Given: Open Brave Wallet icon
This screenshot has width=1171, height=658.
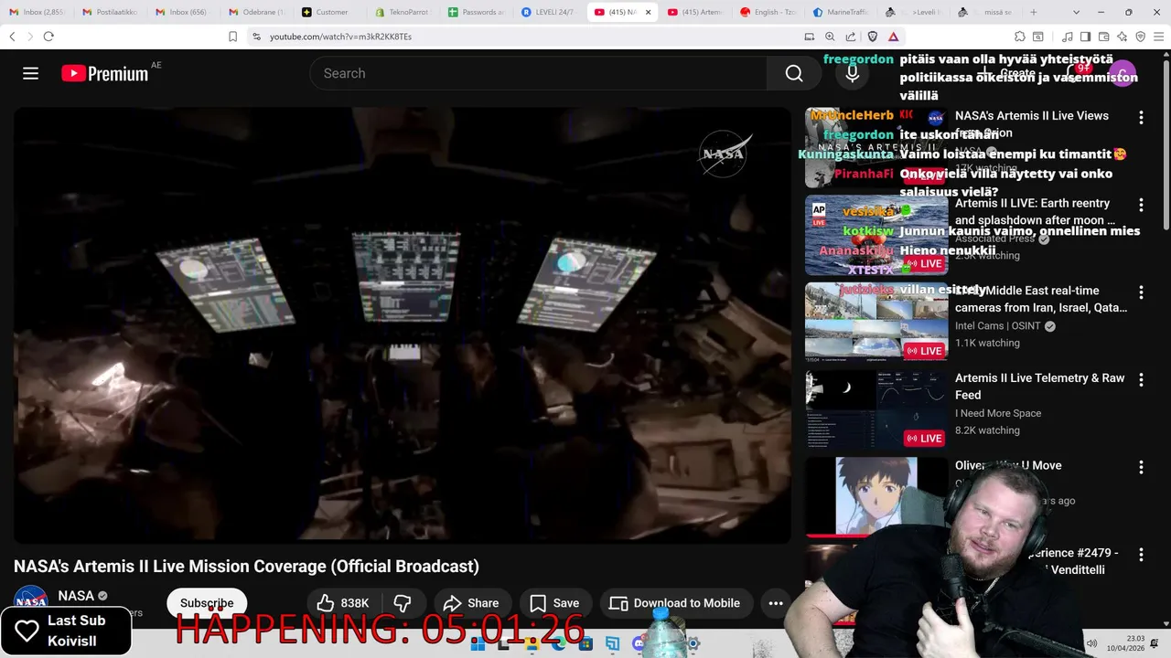Looking at the screenshot, I should 1103,37.
